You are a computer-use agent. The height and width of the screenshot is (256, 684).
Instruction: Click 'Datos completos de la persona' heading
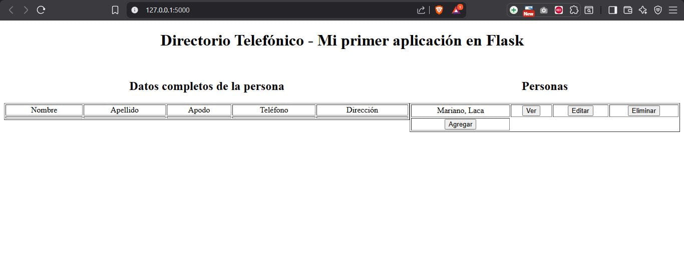tap(207, 86)
